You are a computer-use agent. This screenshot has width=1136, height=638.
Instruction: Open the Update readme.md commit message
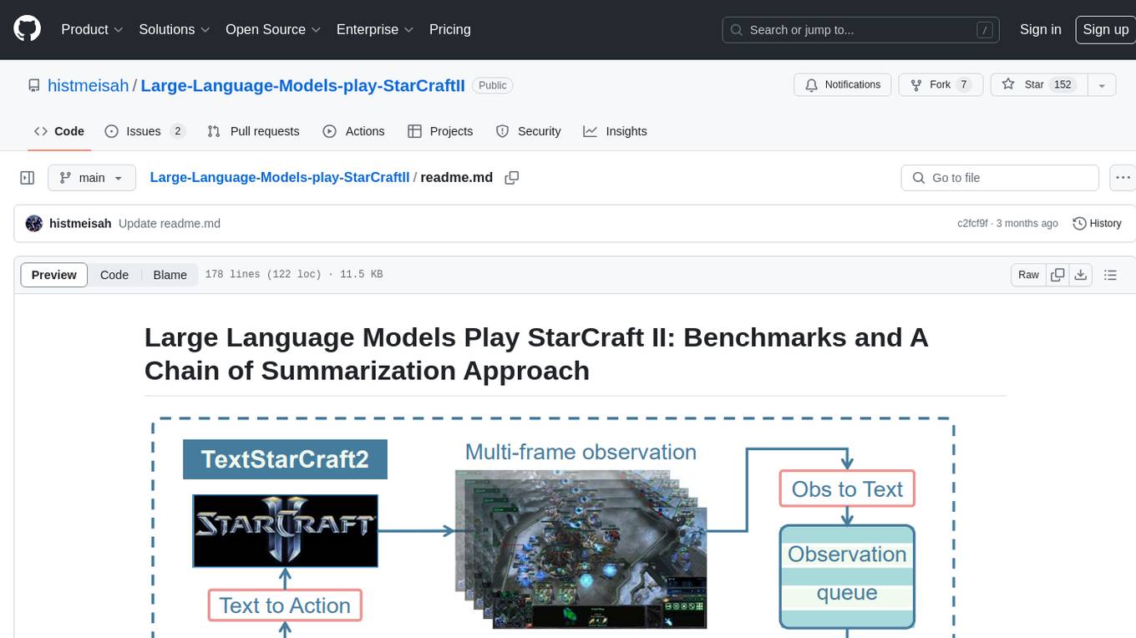(170, 223)
